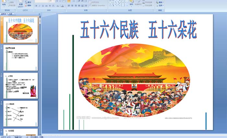Screen dimensions: 227x138
Task: Click the Font Color swatch
Action: click(x=63, y=6)
